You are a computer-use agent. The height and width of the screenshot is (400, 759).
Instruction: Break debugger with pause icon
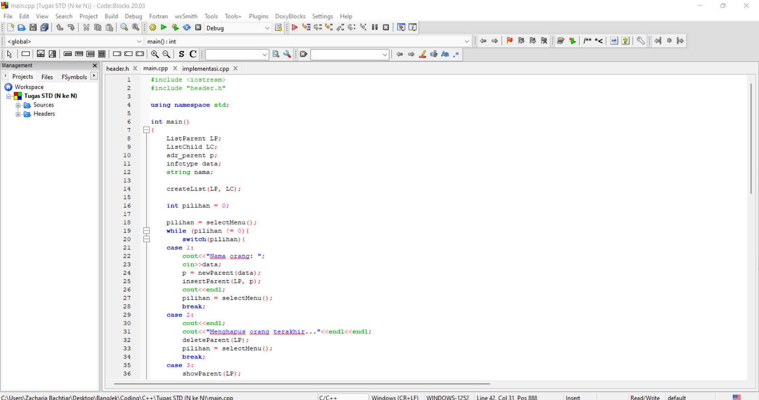pyautogui.click(x=375, y=28)
